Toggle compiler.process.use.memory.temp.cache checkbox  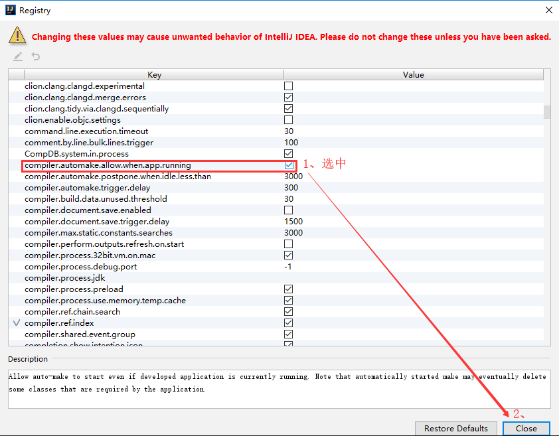click(x=288, y=300)
